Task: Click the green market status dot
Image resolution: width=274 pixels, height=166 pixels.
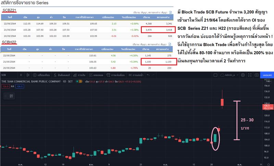Action: pyautogui.click(x=77, y=81)
